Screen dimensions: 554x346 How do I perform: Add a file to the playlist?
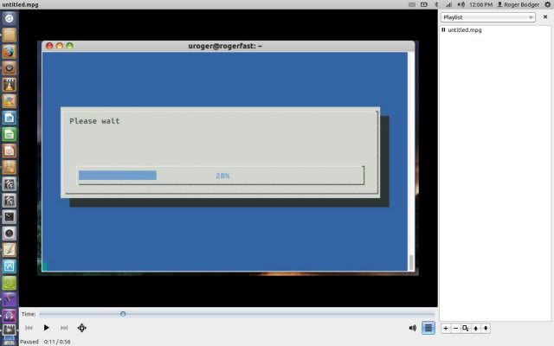coord(446,329)
